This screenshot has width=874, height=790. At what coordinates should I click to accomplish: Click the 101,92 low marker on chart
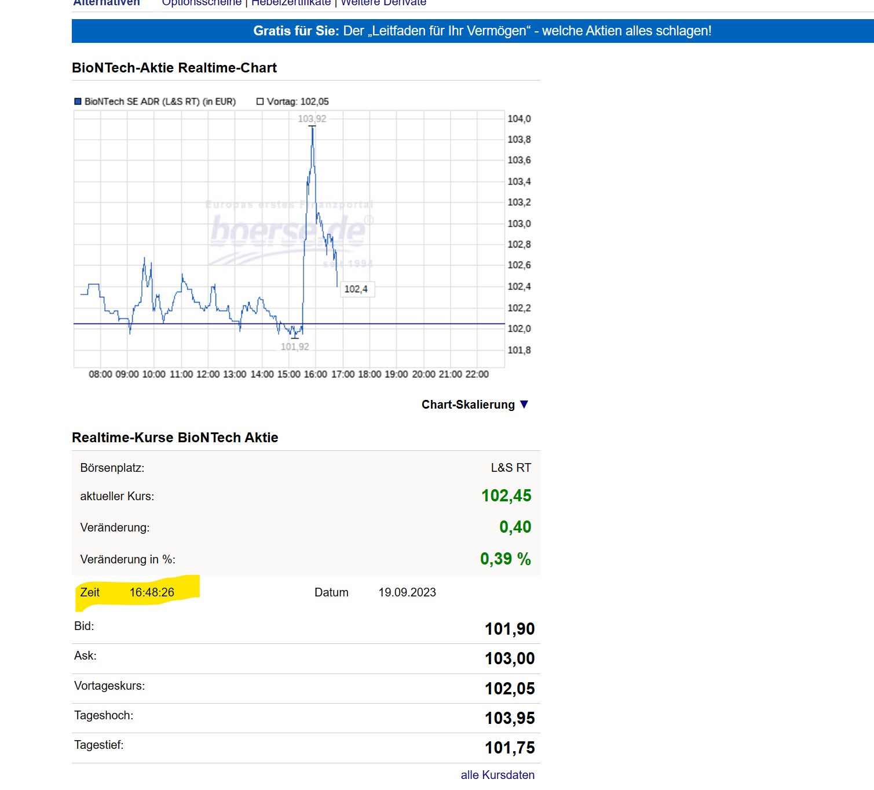[295, 347]
